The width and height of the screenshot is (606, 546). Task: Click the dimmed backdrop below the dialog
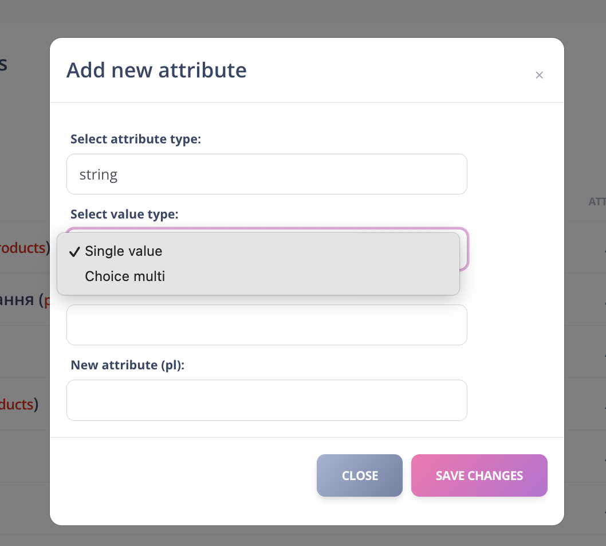304,536
